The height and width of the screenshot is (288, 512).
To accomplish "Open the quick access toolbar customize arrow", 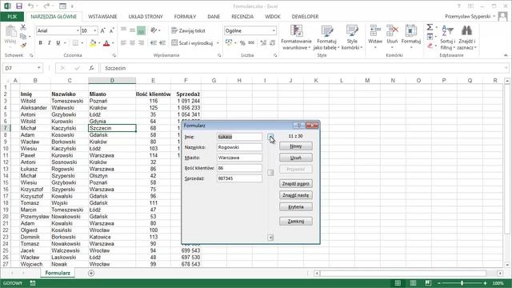I will click(x=72, y=6).
